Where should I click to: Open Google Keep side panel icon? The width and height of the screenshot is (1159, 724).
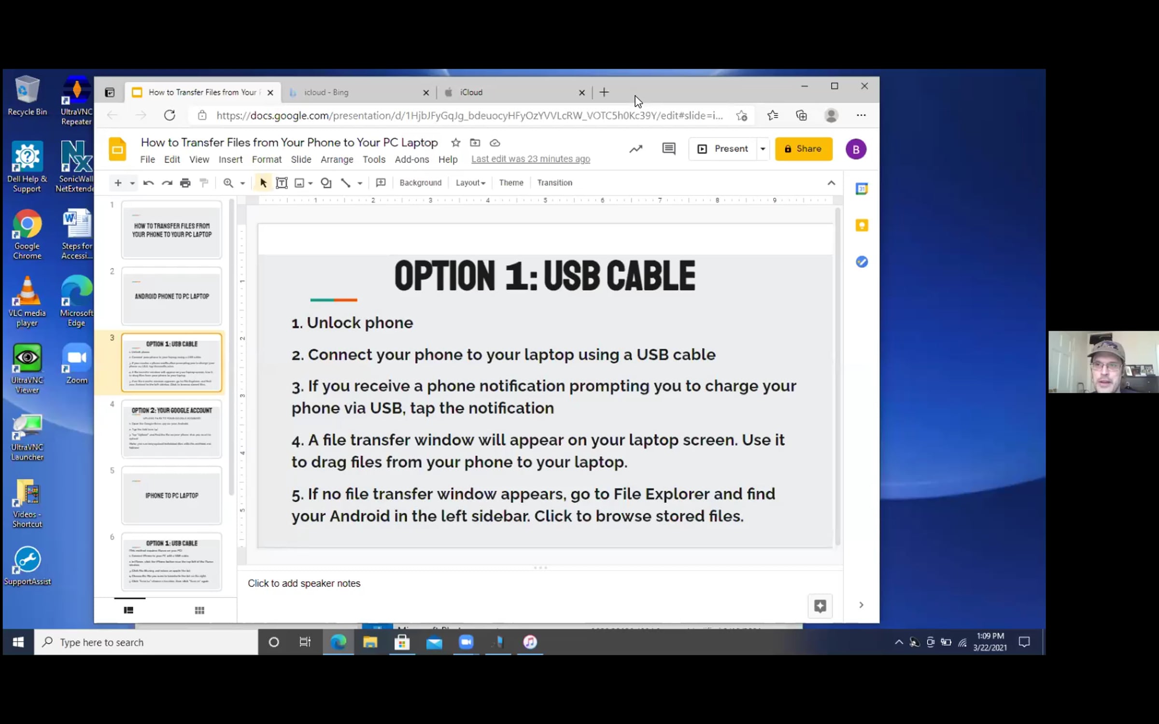click(x=862, y=225)
